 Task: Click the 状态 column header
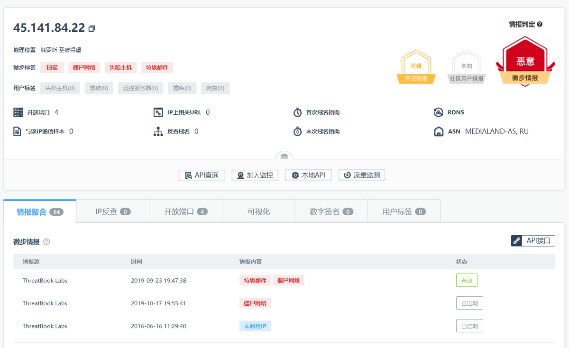(461, 262)
